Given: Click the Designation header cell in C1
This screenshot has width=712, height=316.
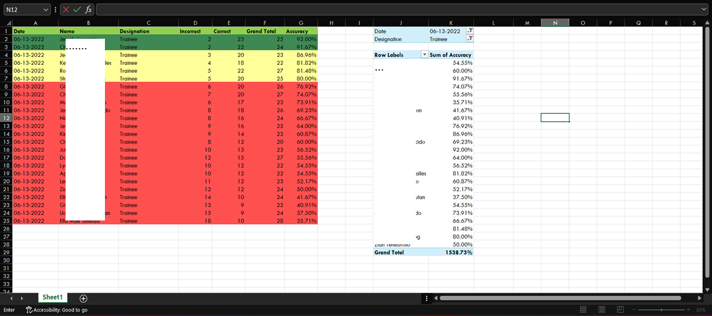Looking at the screenshot, I should (149, 31).
